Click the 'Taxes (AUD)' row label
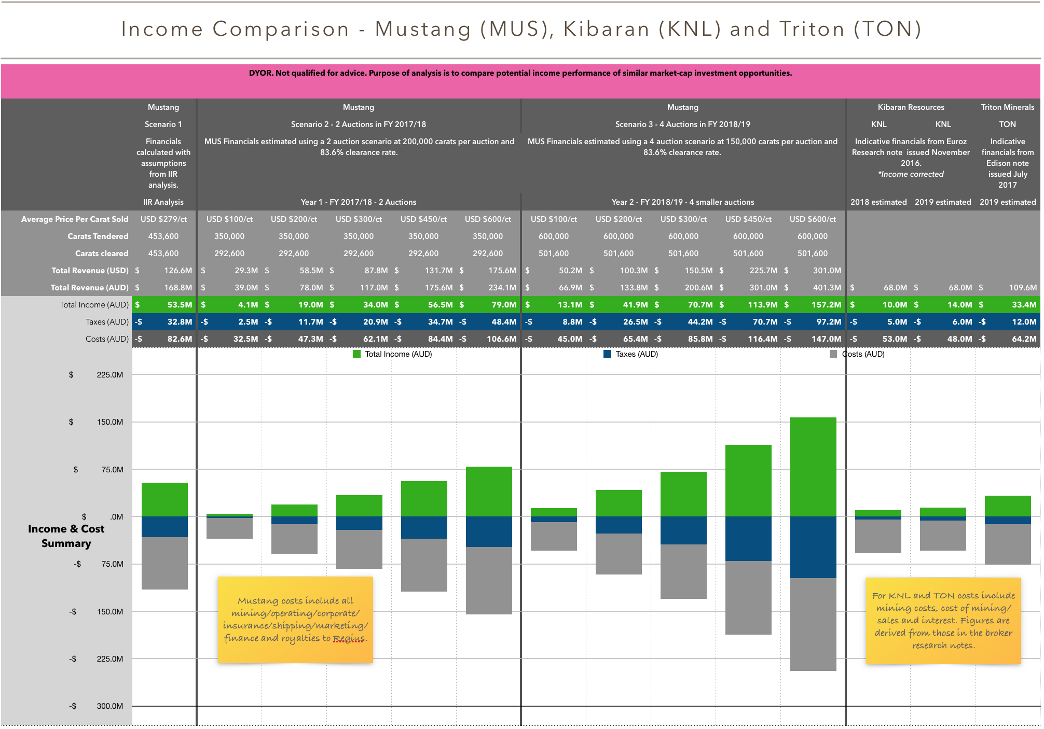1044x729 pixels. pos(107,322)
